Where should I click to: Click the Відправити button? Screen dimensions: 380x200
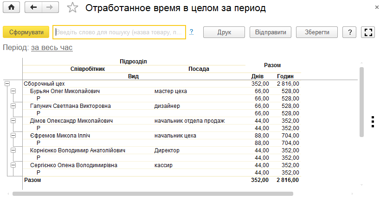(x=271, y=32)
